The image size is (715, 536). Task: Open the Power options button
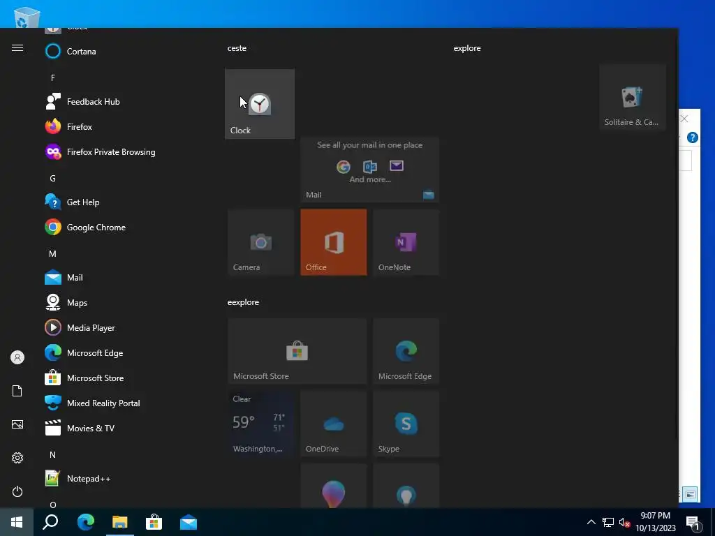click(x=17, y=491)
